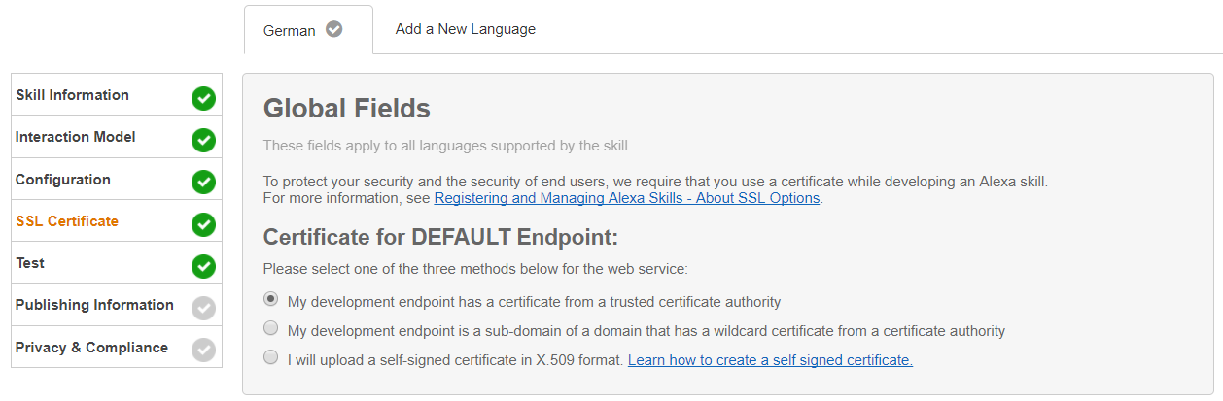Open the Add a New Language tab
Screen dimensions: 1223x401
point(466,29)
